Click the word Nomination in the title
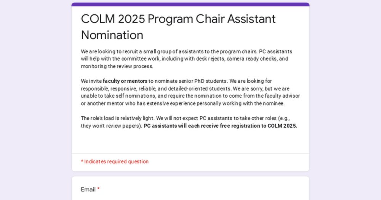381x200 pixels. (x=112, y=35)
